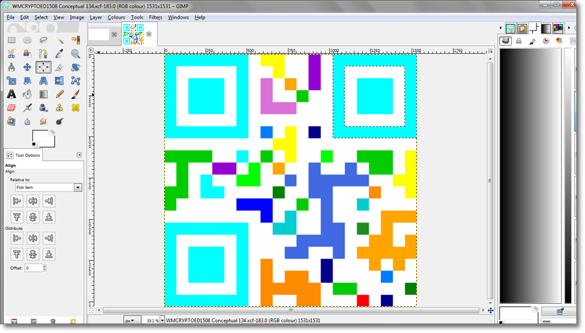
Task: Open the Tool Options tab configuration menu
Action: coord(79,155)
